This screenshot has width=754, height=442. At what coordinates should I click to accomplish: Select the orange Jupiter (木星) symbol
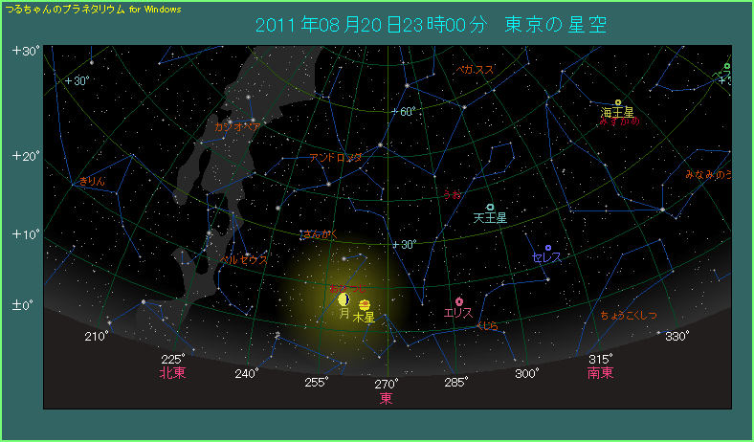[365, 304]
